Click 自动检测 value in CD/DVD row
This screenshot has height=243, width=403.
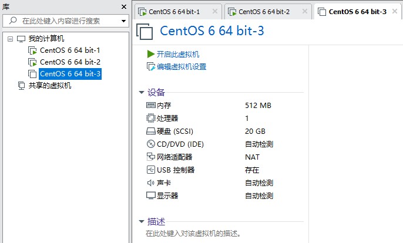pos(259,144)
